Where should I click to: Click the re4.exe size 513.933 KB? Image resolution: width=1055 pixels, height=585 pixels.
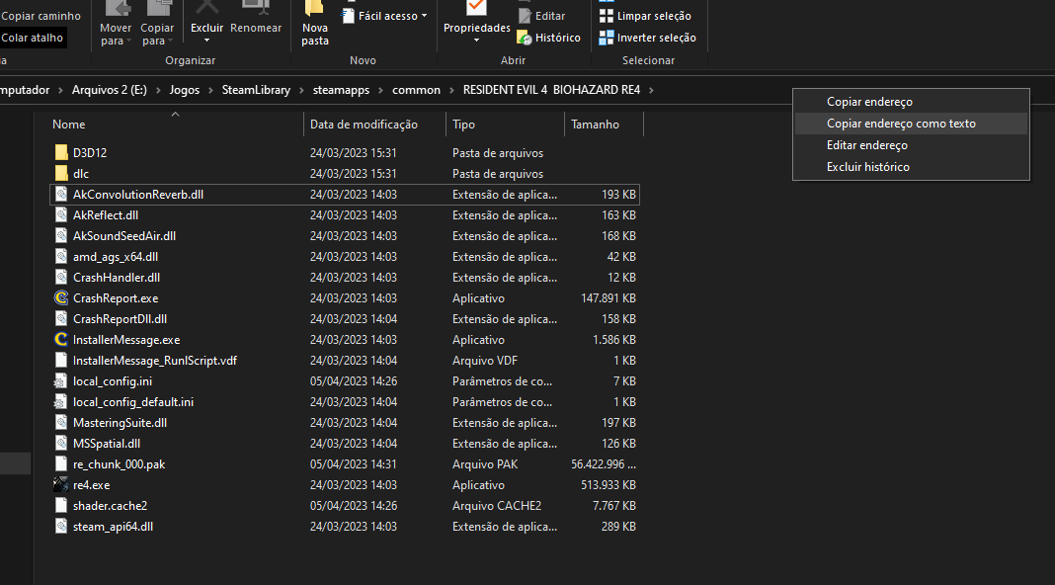[x=609, y=484]
